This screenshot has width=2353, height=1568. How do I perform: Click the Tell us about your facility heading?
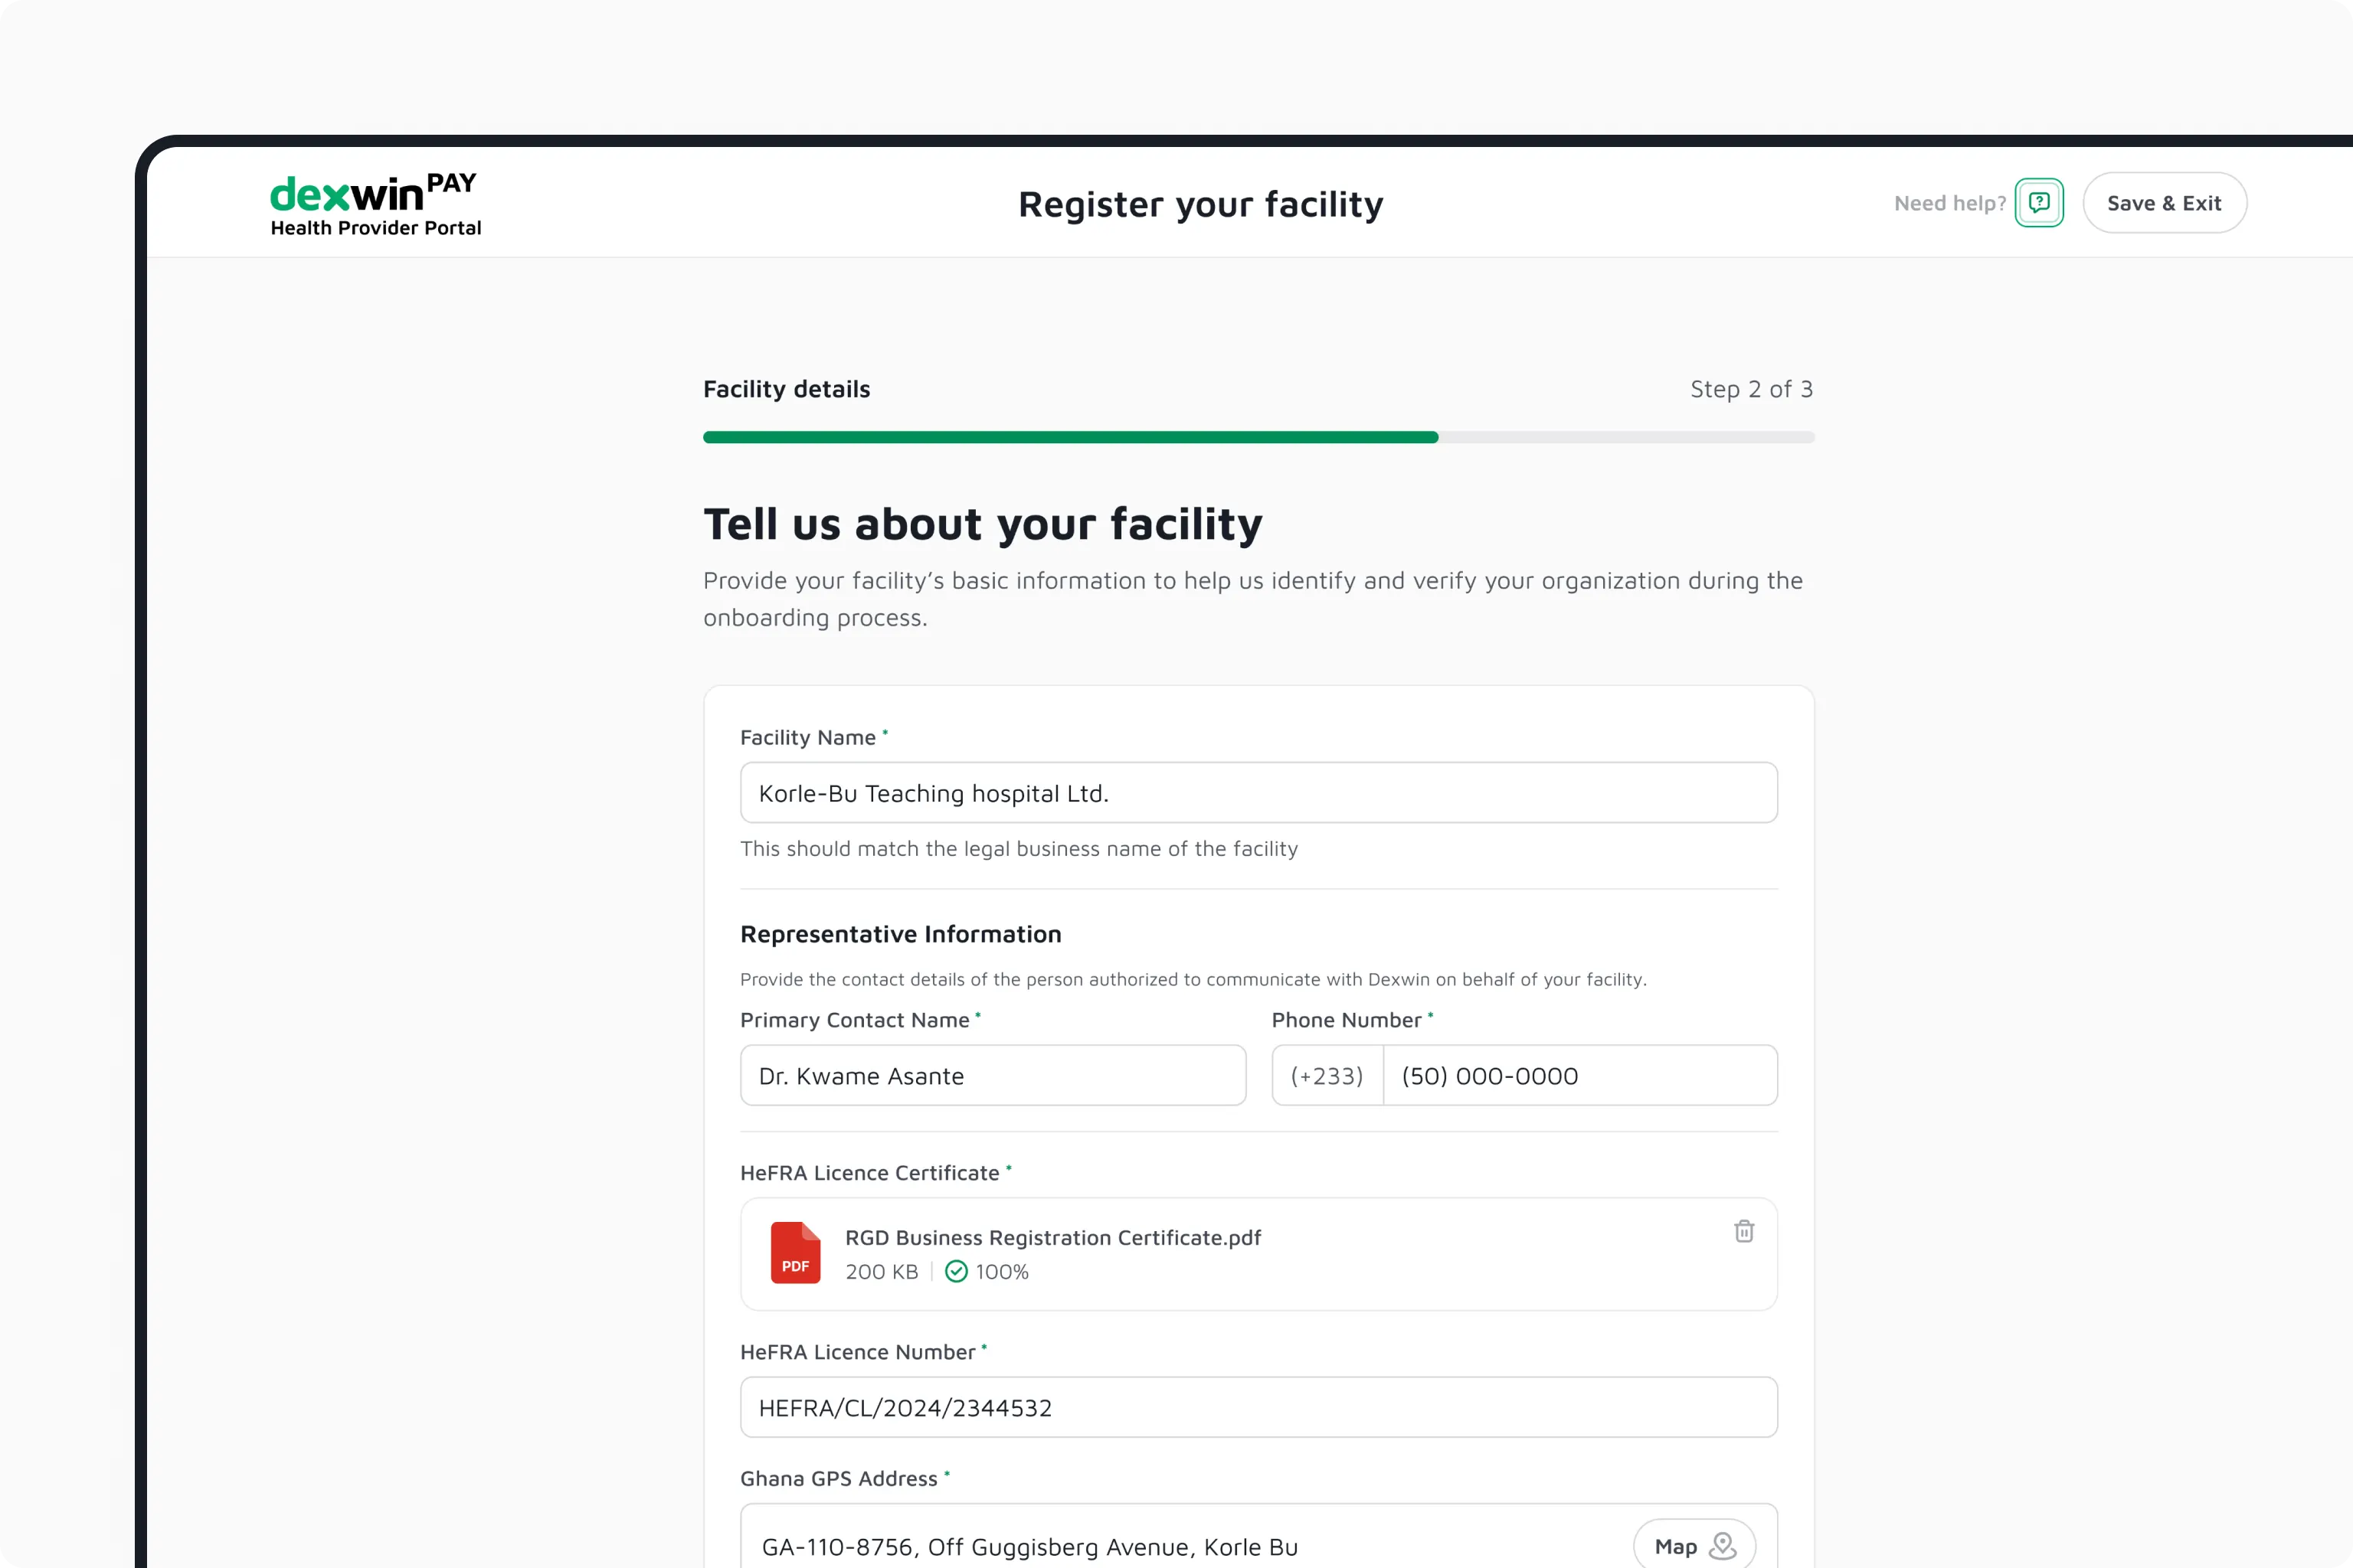point(983,524)
